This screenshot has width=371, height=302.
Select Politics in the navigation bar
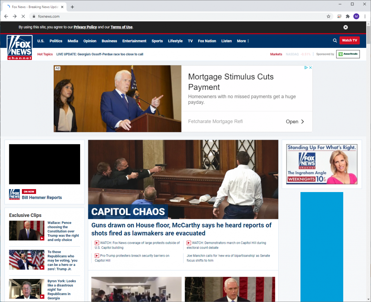[56, 41]
